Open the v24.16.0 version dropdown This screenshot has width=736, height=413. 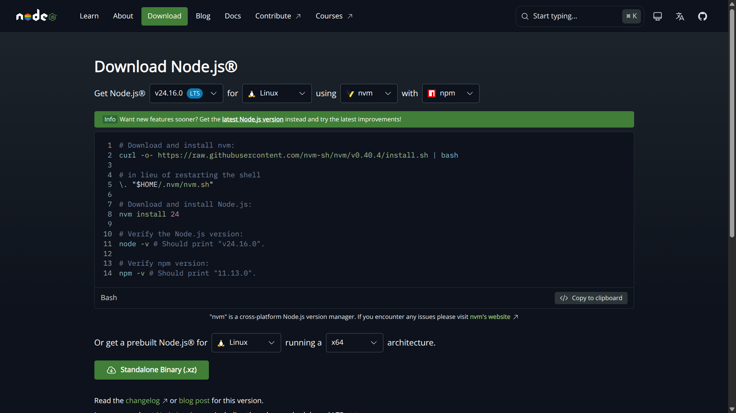coord(186,93)
